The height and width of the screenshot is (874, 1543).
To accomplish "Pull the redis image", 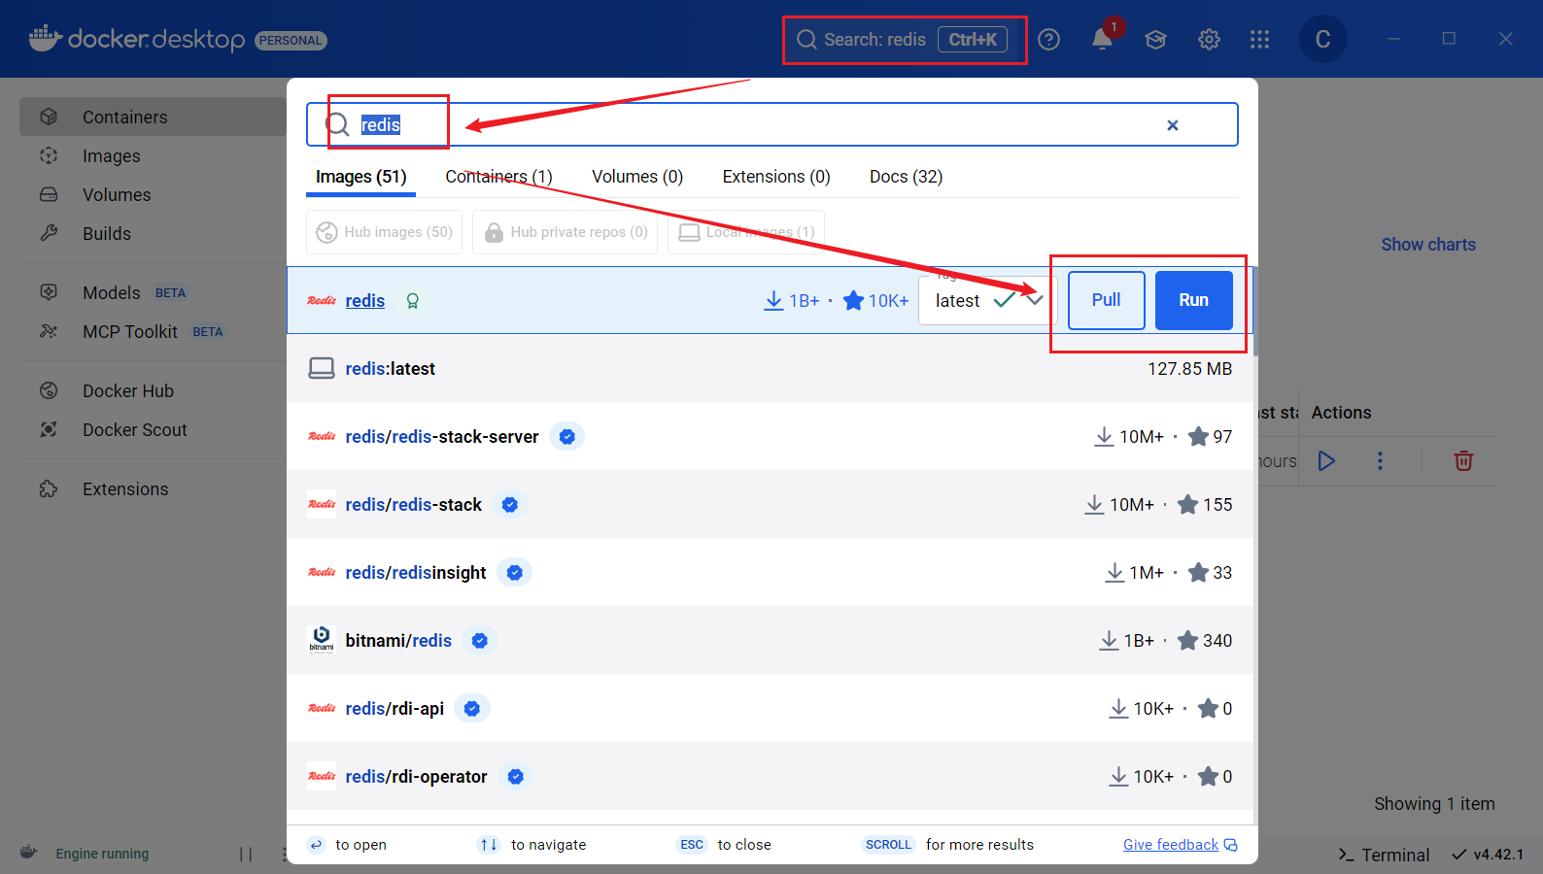I will pyautogui.click(x=1106, y=300).
